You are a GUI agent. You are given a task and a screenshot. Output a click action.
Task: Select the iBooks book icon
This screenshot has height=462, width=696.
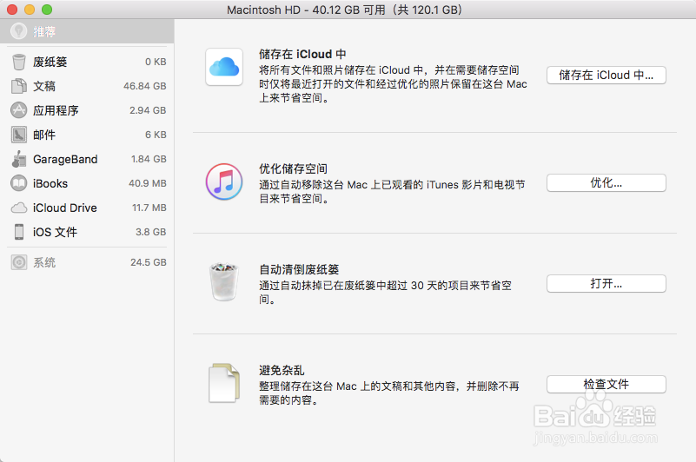(18, 183)
